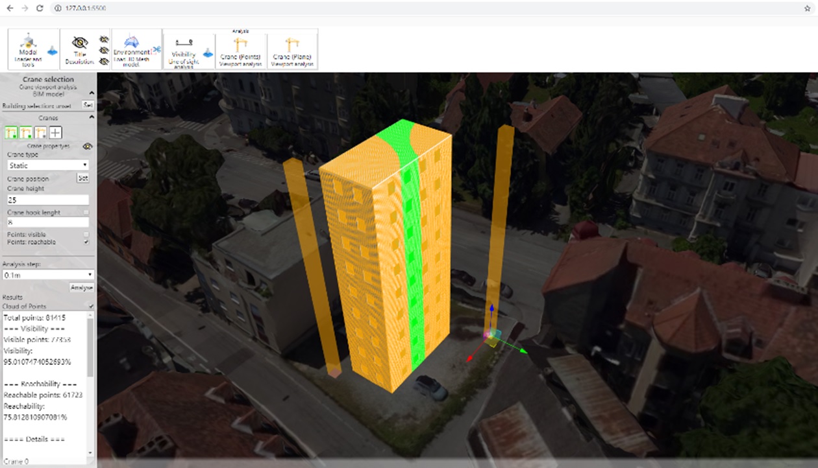Image resolution: width=818 pixels, height=468 pixels.
Task: Click the Set button for Crane position
Action: point(83,178)
